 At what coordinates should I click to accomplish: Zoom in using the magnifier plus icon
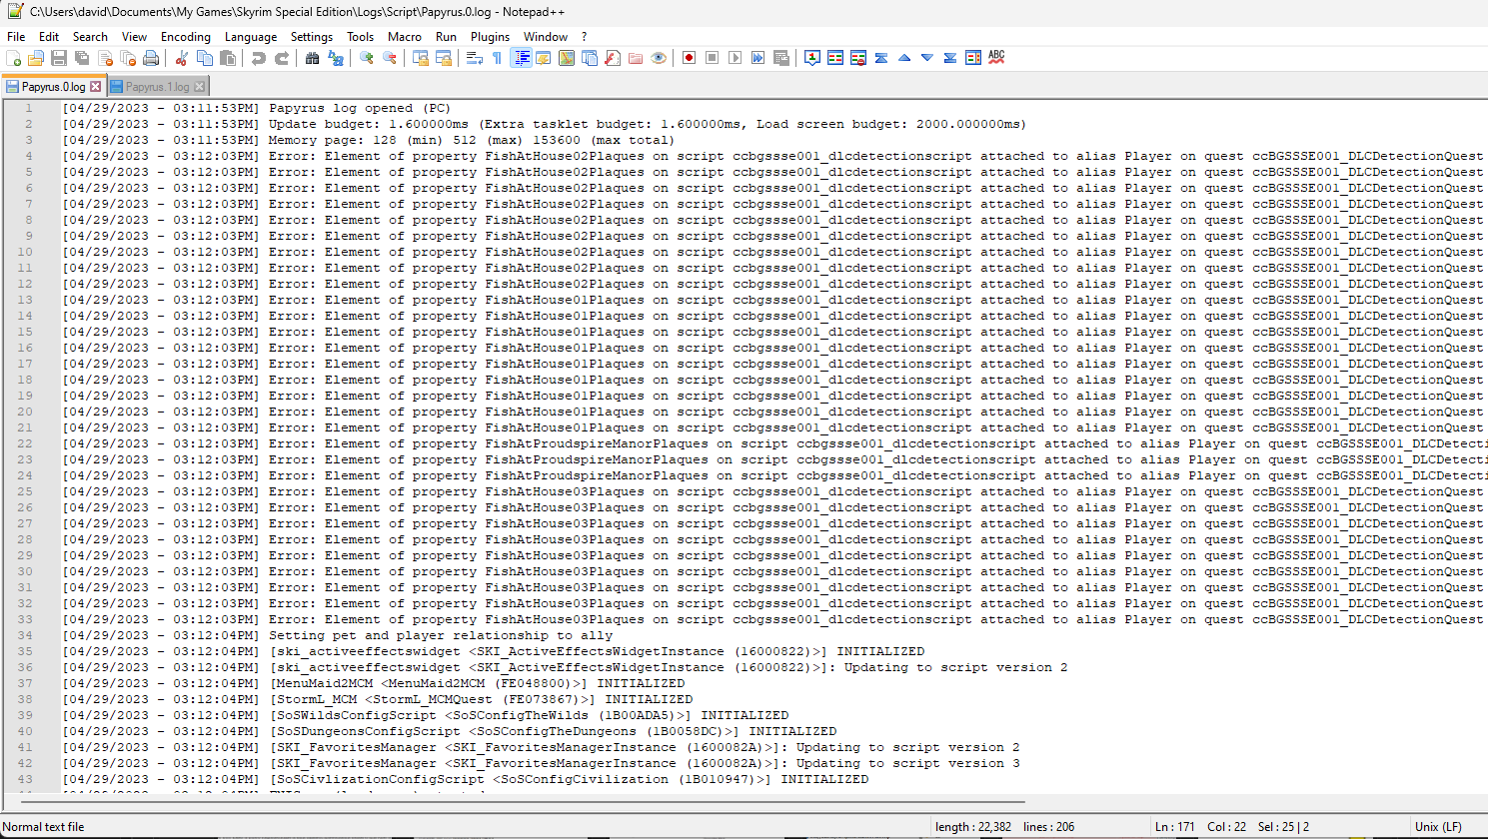[x=367, y=58]
